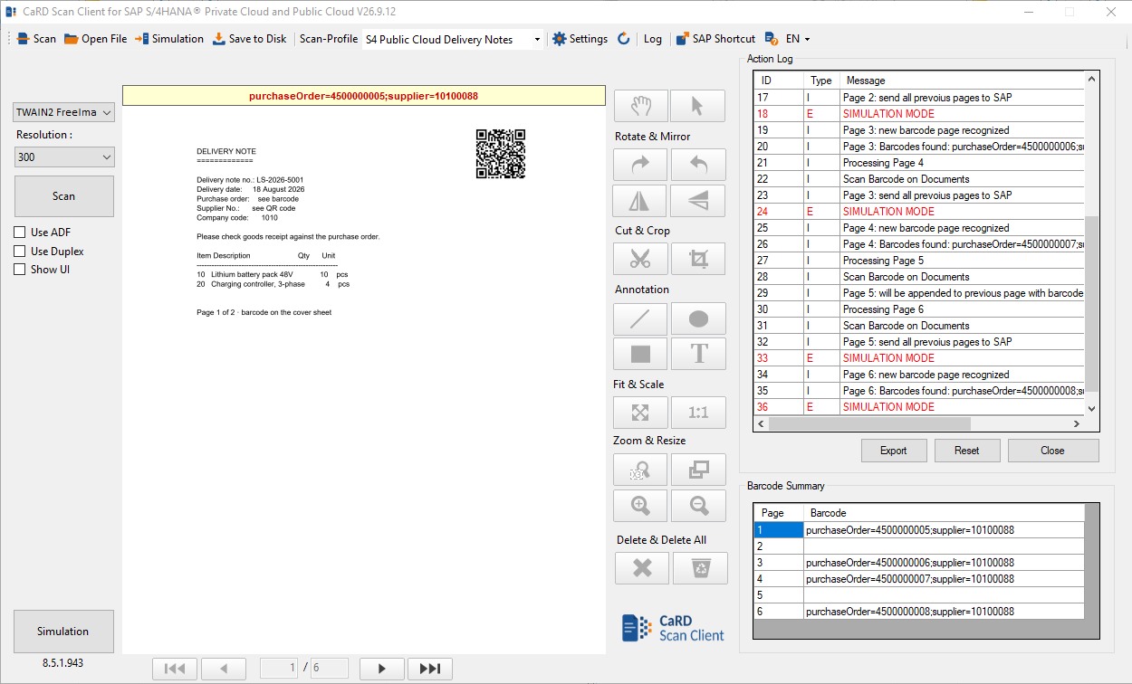Select page 1 row in Barcode Summary
The width and height of the screenshot is (1132, 684).
[x=918, y=530]
